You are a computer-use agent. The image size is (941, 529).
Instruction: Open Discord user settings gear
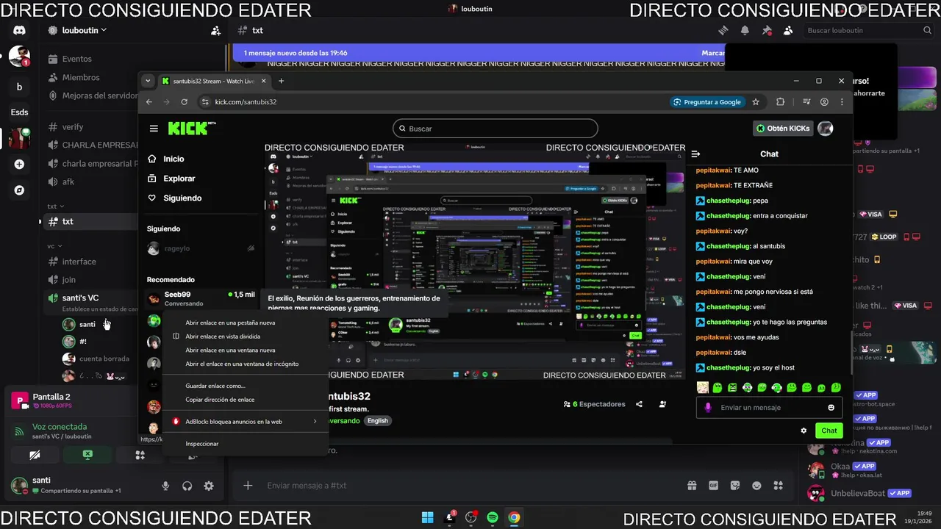pyautogui.click(x=209, y=486)
